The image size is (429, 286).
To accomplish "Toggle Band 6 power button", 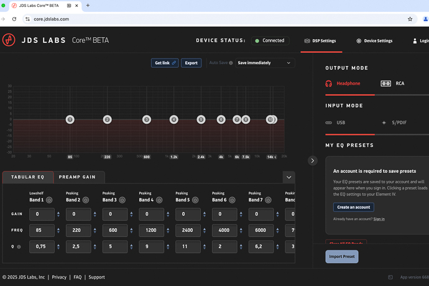I will [232, 200].
